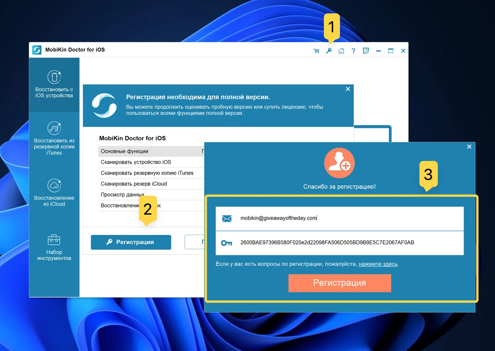
Task: Close the Спасибо за регистрацию dialog
Action: click(x=469, y=147)
